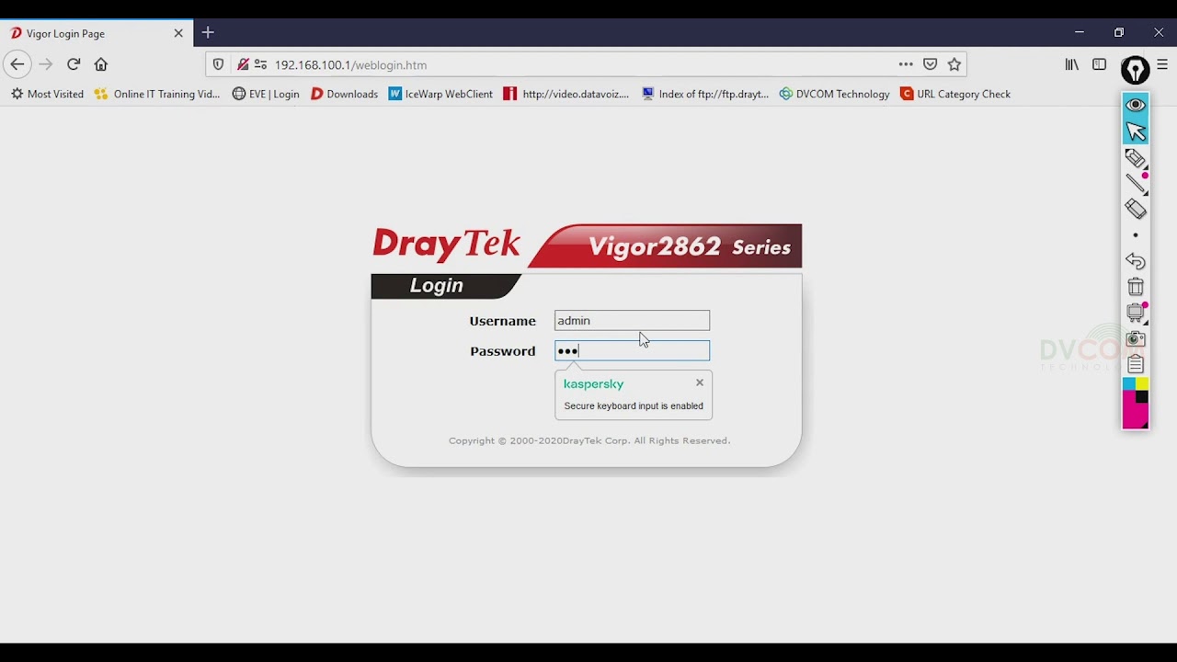1177x662 pixels.
Task: Toggle the sidebar icon in Firefox toolbar
Action: click(x=1099, y=64)
